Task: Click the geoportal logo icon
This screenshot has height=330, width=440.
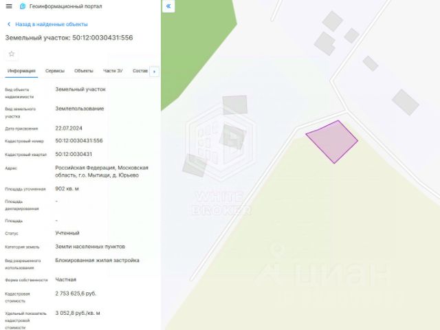Action: tap(23, 6)
